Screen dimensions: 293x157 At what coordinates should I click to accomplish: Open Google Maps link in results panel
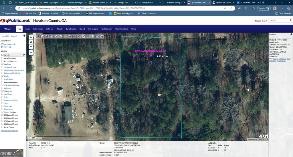tap(281, 61)
